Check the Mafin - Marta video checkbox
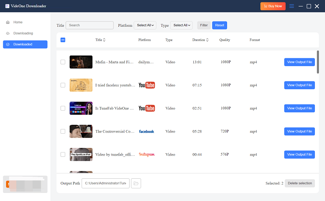Screen dimensions: 325x201 (63, 62)
